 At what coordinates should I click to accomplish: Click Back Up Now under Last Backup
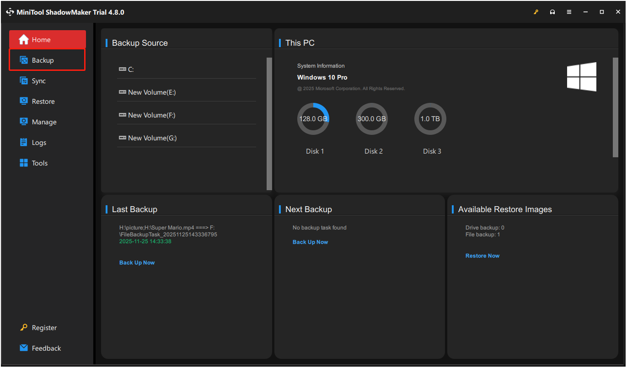coord(137,262)
